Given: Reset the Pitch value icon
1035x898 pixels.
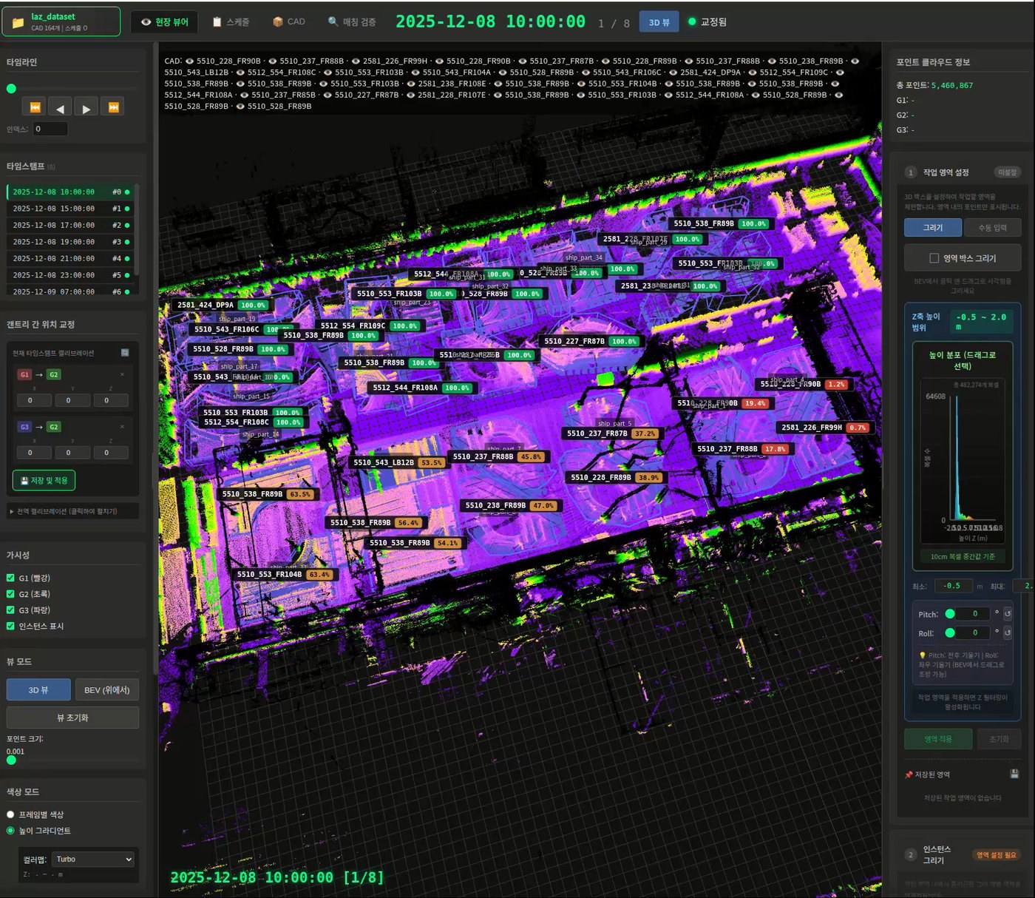Looking at the screenshot, I should (x=1008, y=613).
